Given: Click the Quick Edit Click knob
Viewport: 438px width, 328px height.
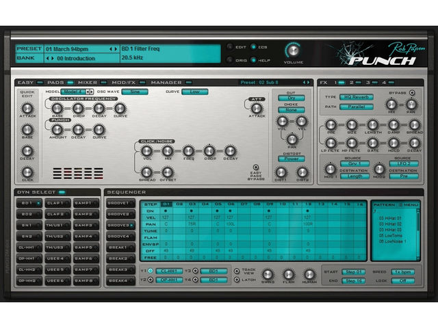Looking at the screenshot, I should tap(27, 172).
